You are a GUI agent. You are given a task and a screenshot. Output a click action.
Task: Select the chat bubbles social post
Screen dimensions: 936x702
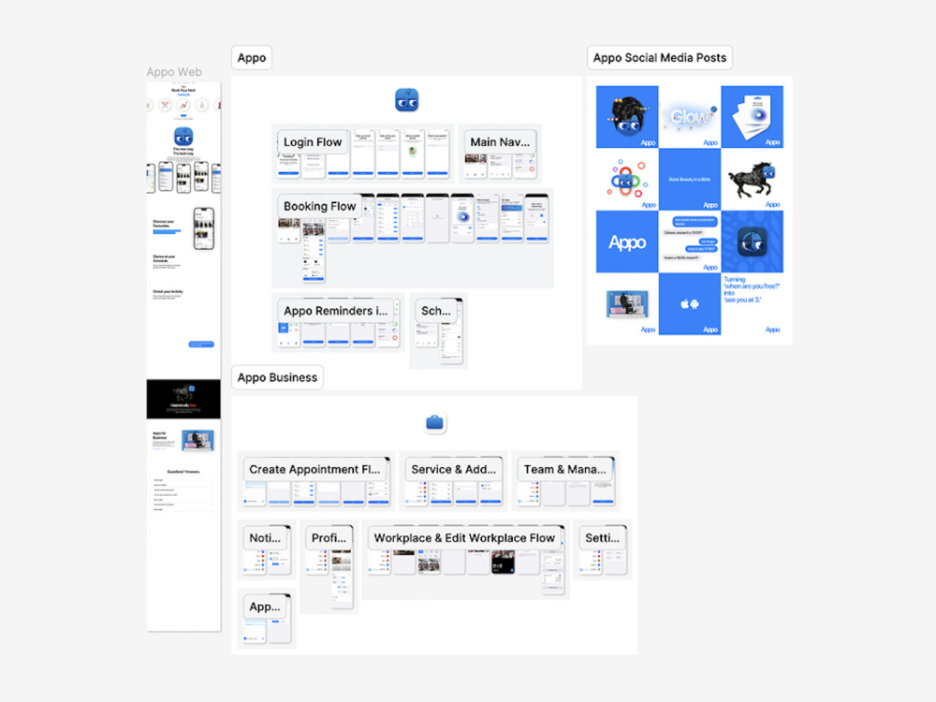[690, 241]
